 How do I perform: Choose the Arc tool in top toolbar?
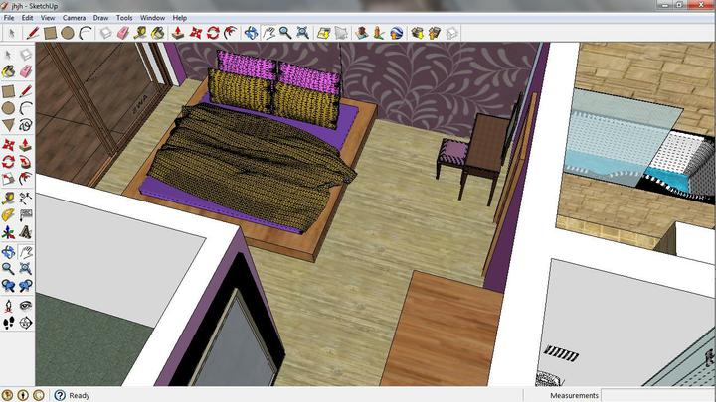(x=86, y=33)
